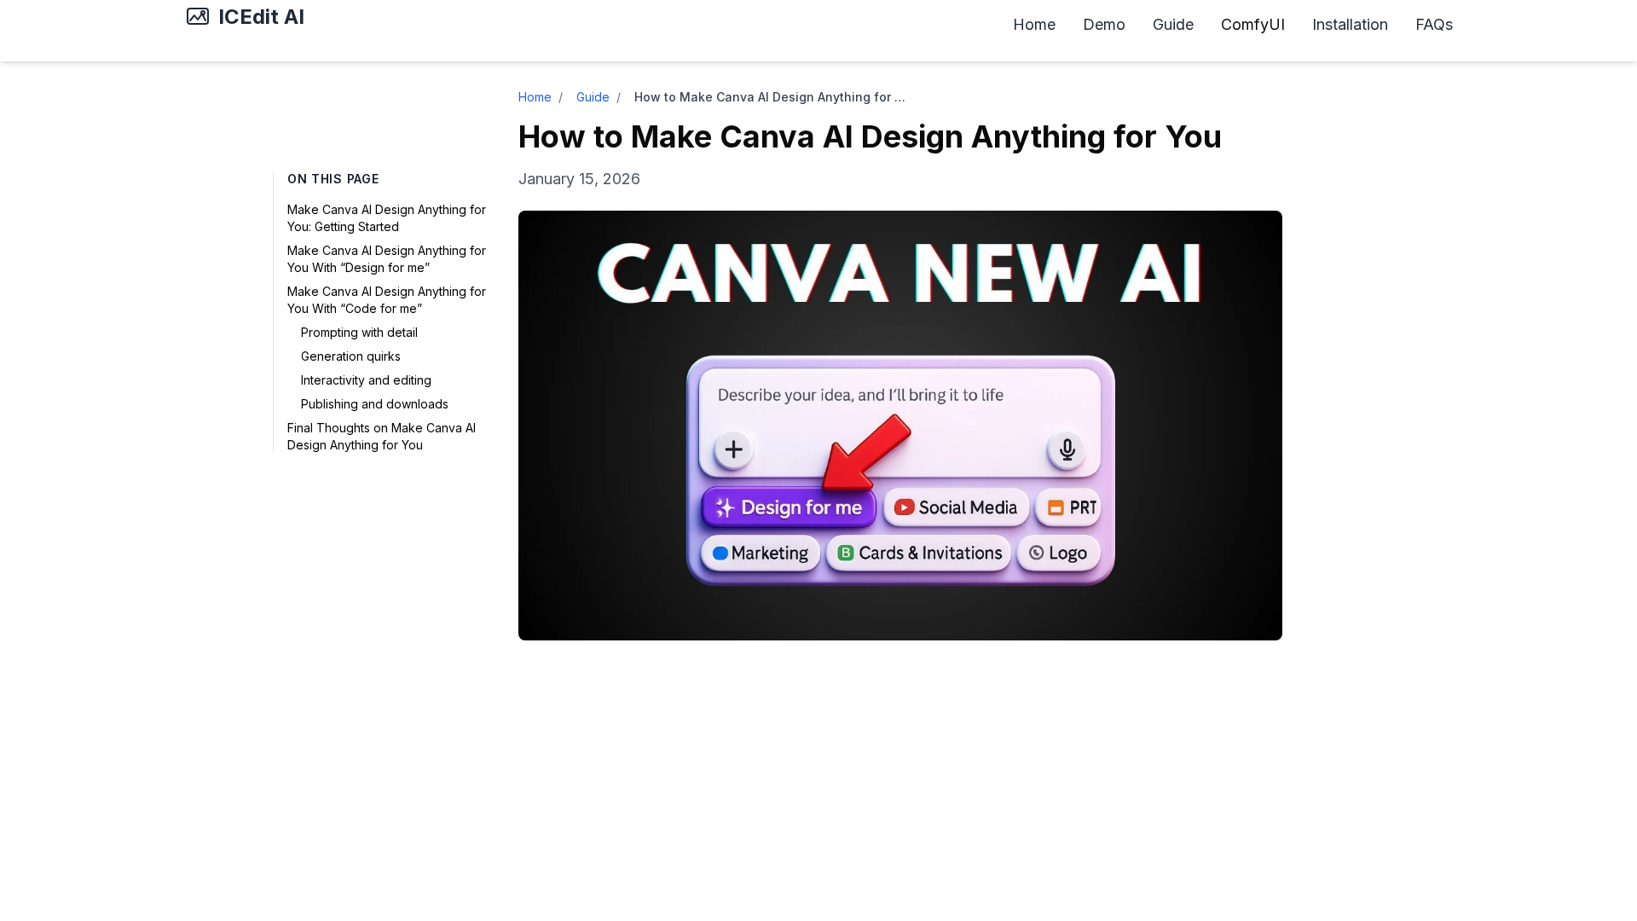Open the FAQs nav link
The height and width of the screenshot is (921, 1637).
1433,25
